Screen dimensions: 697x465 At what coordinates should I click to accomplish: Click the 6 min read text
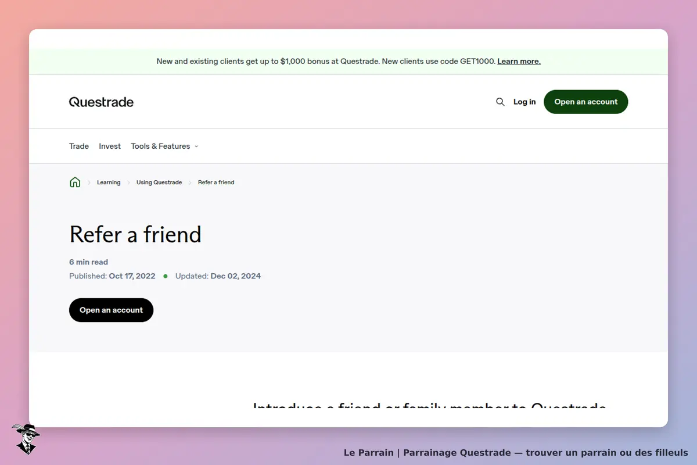(x=88, y=262)
